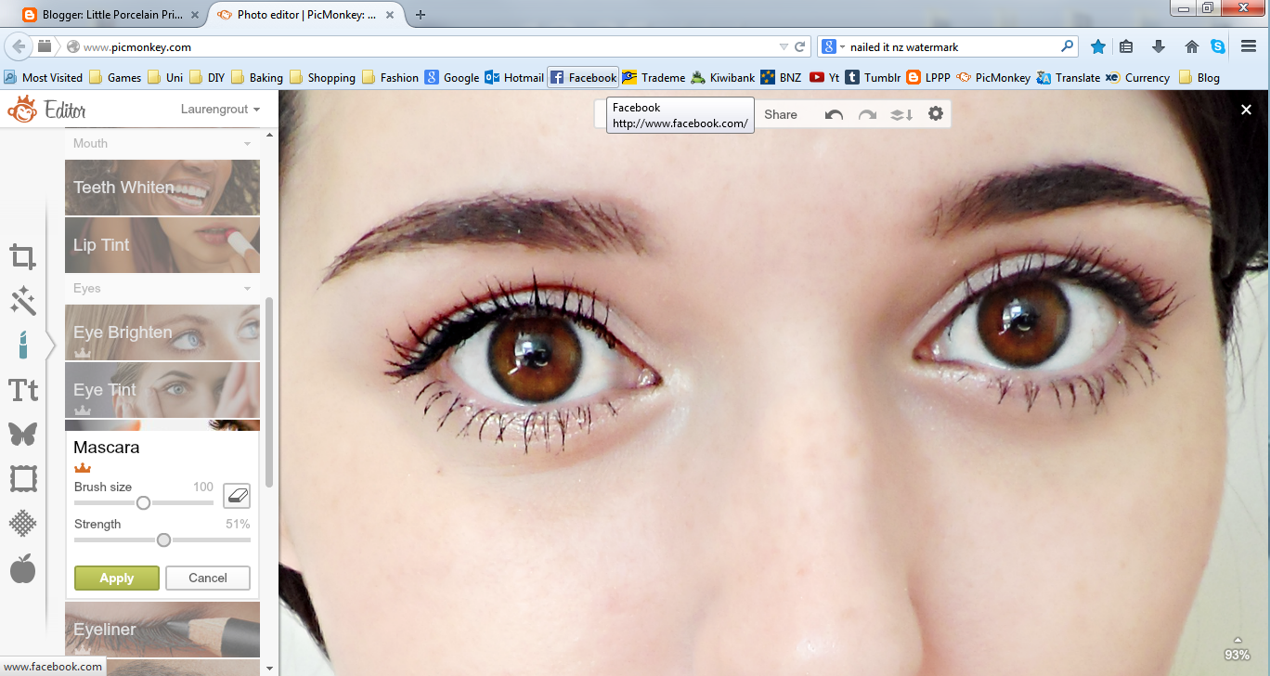Toggle the Mascara eraser button

237,495
